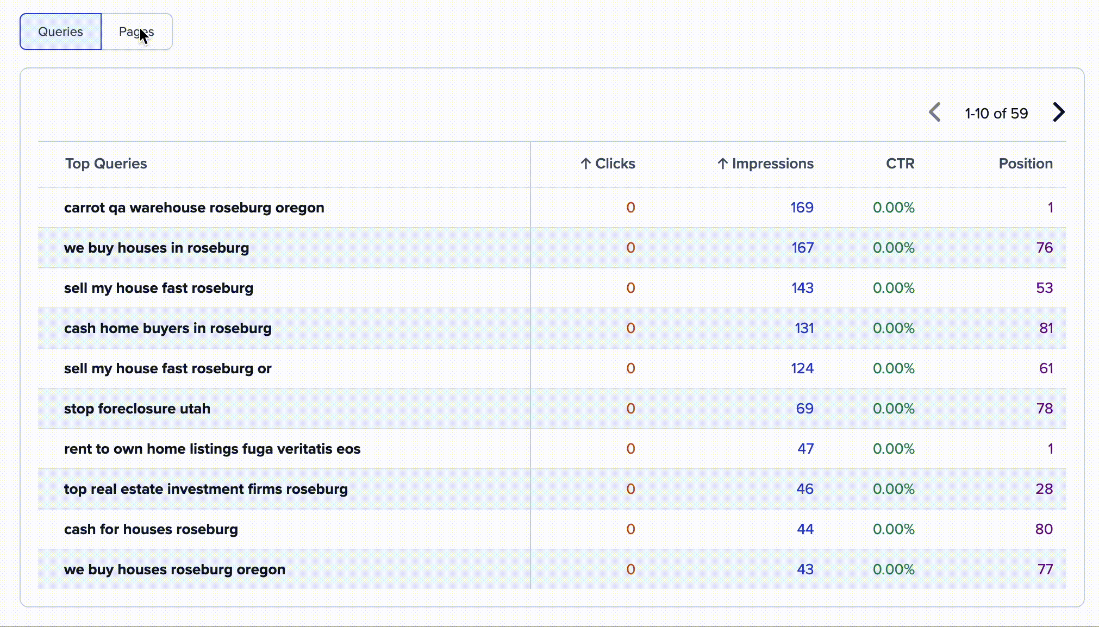1099x627 pixels.
Task: Click impressions value 143
Action: tap(802, 288)
